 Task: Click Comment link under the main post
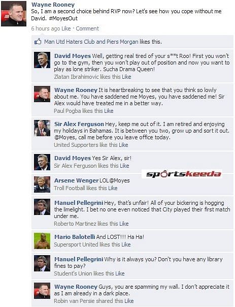click(x=87, y=28)
